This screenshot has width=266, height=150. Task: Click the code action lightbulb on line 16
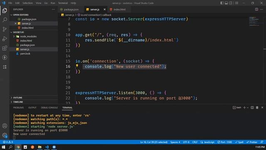click(x=77, y=66)
